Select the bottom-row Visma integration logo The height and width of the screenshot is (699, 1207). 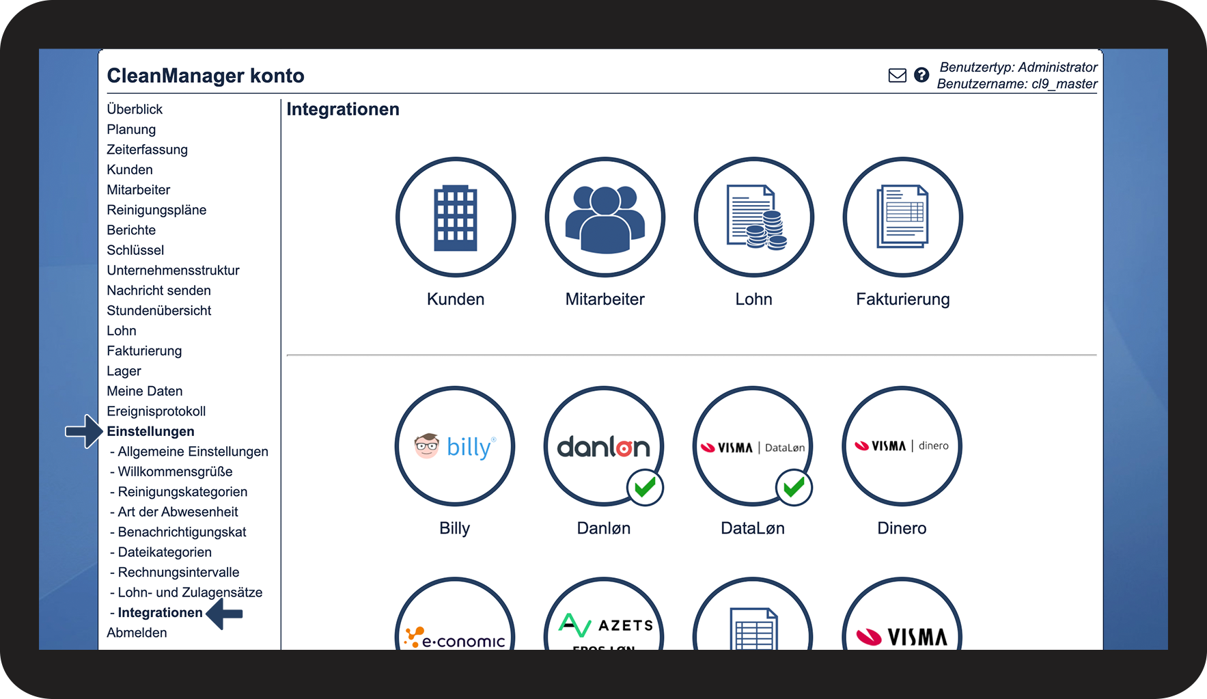(x=902, y=615)
